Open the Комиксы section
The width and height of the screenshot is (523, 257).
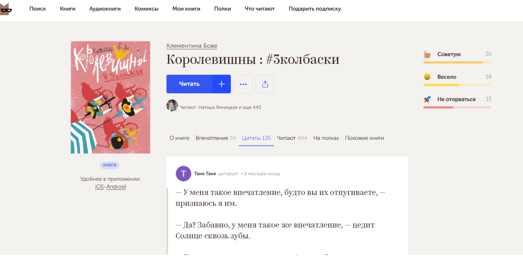click(146, 8)
